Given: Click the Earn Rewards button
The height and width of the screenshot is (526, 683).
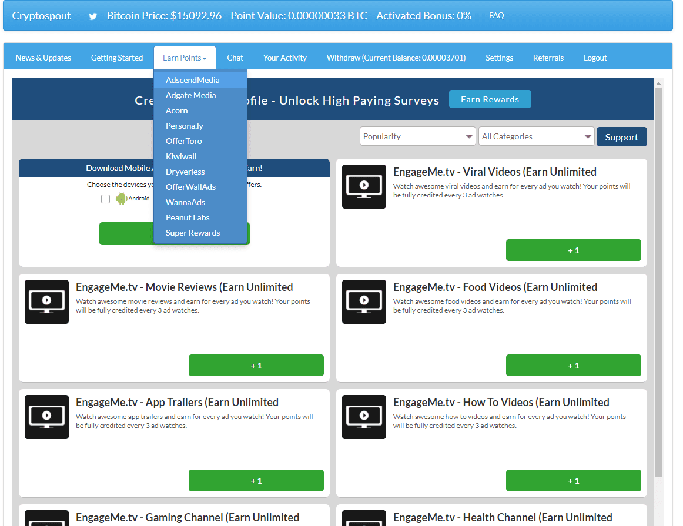Looking at the screenshot, I should 490,99.
